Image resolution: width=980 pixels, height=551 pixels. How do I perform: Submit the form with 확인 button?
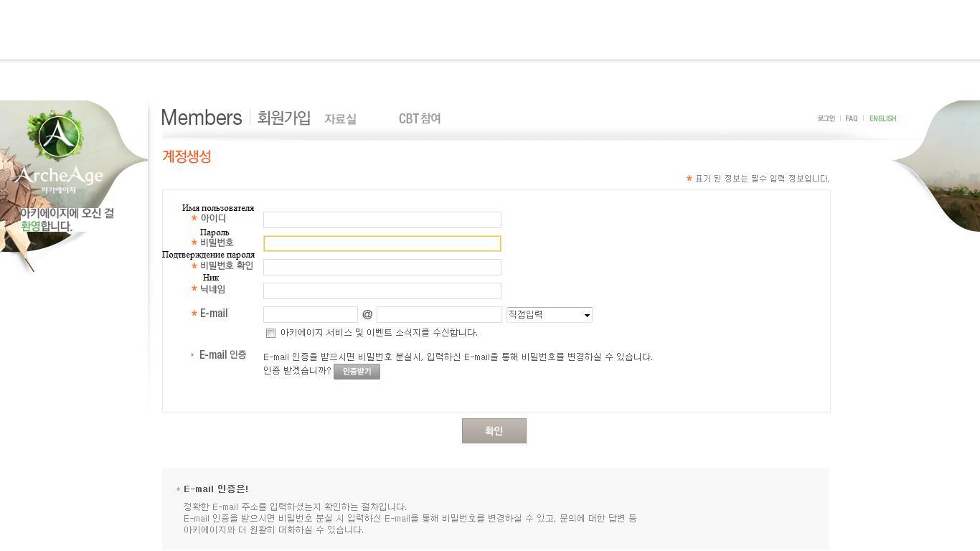click(x=494, y=430)
